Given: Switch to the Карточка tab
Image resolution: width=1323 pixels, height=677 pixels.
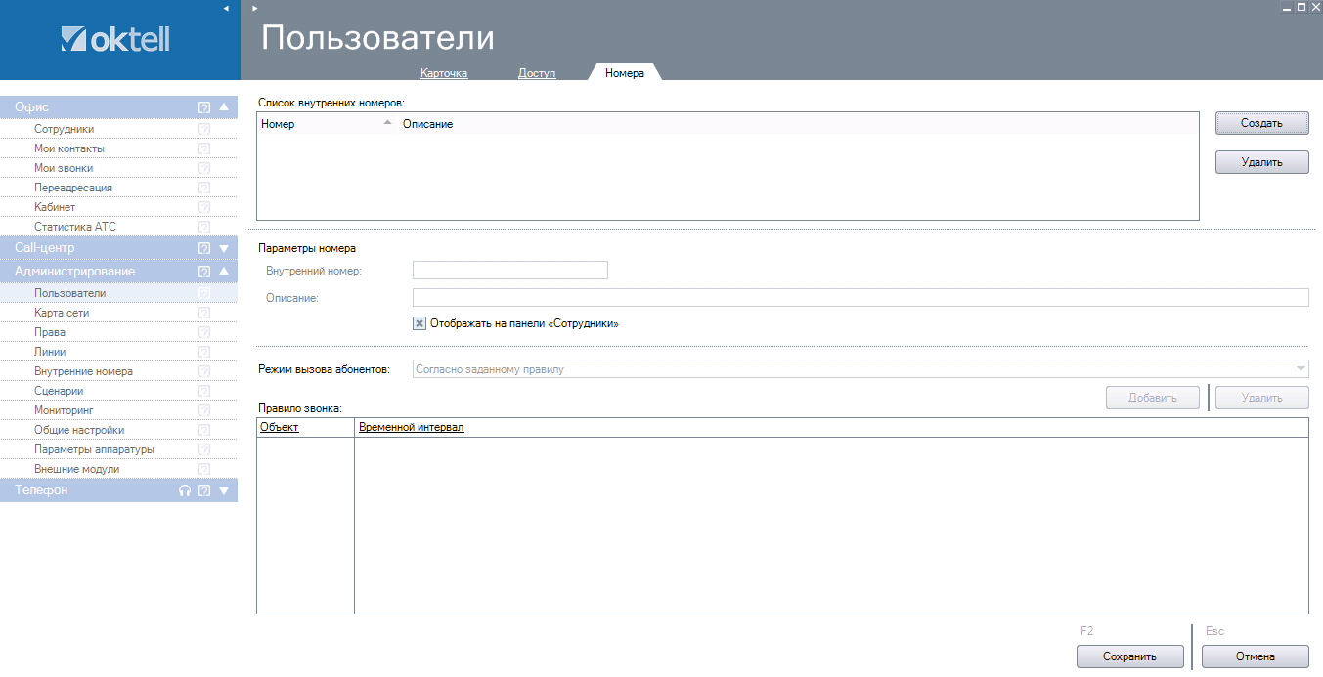Looking at the screenshot, I should tap(444, 73).
